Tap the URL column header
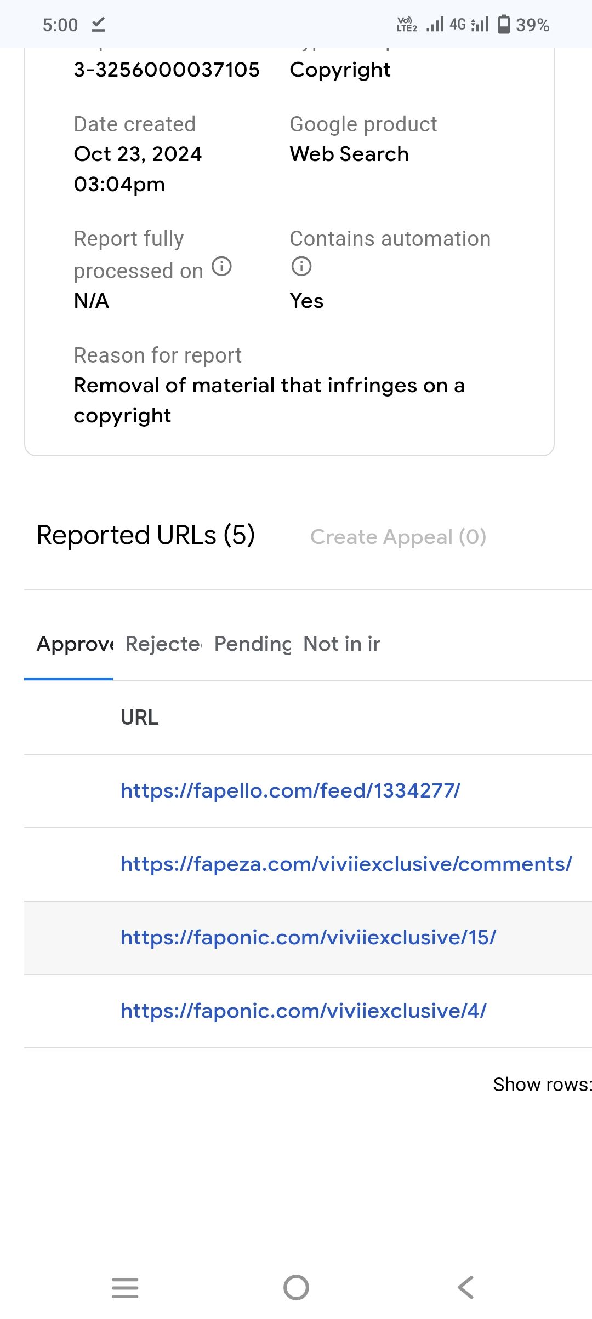 [140, 718]
